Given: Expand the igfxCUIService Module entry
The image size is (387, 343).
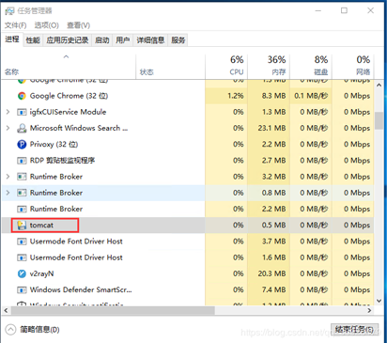Looking at the screenshot, I should coord(8,112).
